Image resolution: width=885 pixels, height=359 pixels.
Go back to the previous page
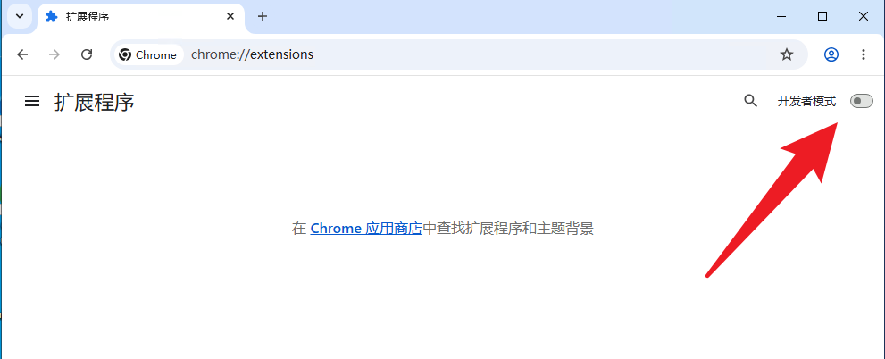pos(22,54)
